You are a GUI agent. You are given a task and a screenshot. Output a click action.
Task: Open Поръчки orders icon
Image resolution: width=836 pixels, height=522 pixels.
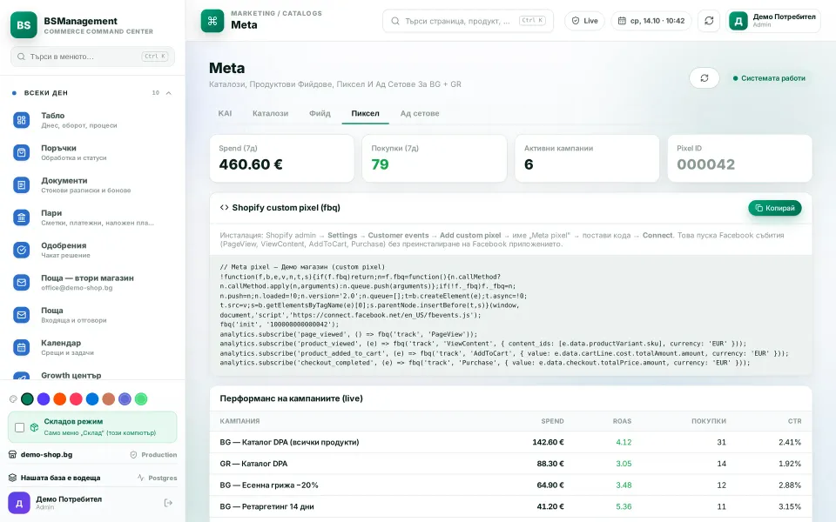[x=21, y=153]
